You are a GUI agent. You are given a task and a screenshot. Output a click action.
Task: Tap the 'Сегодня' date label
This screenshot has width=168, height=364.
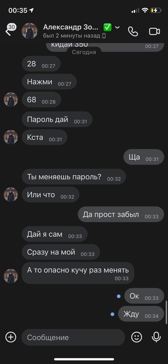[84, 52]
